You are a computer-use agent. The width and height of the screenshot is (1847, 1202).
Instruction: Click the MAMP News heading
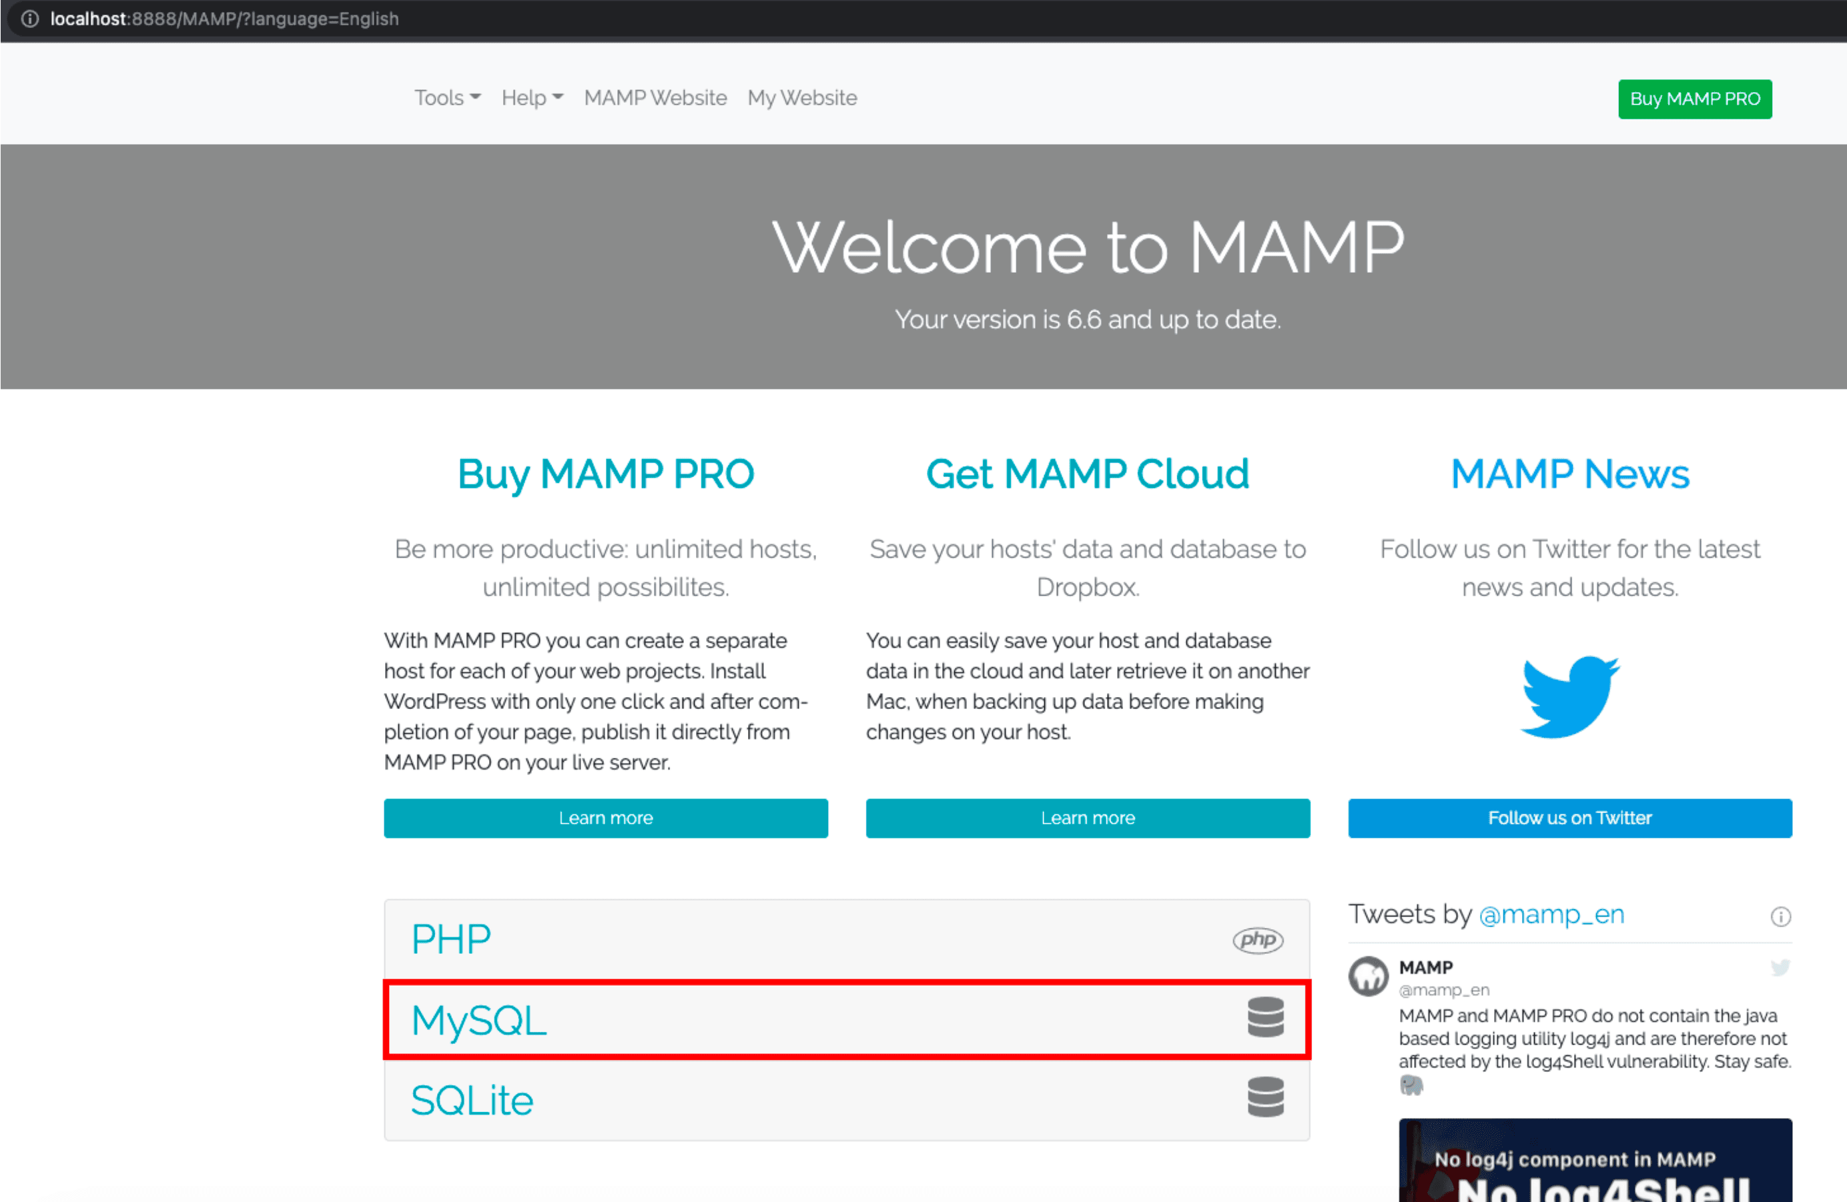point(1569,474)
